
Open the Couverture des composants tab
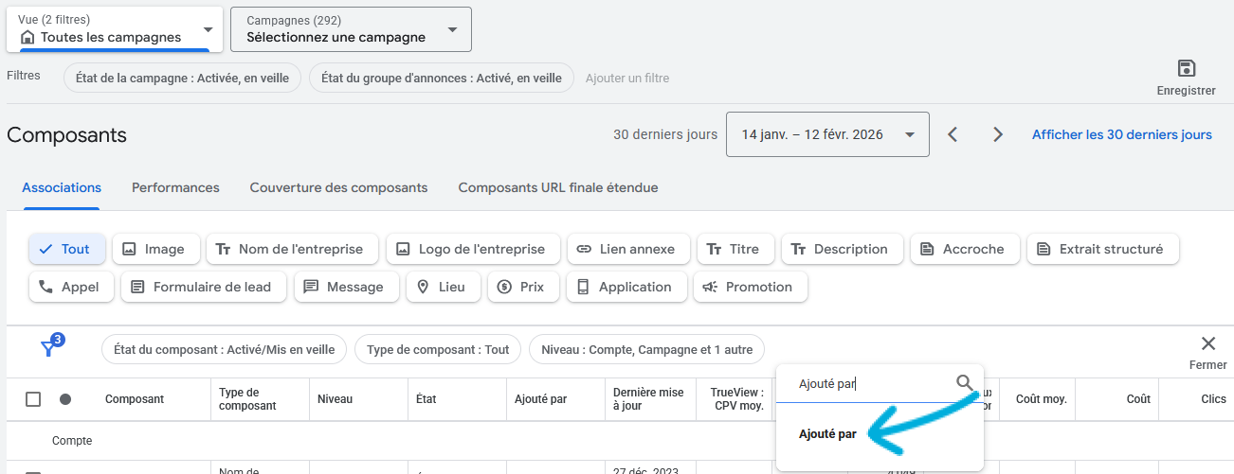click(338, 187)
